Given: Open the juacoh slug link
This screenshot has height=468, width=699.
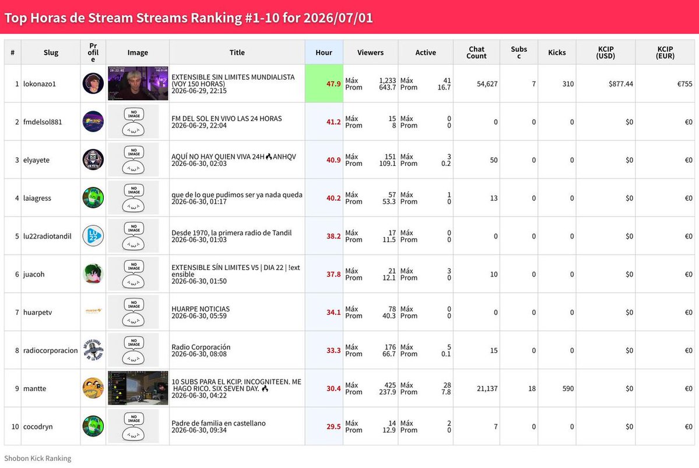Looking at the screenshot, I should click(x=34, y=274).
